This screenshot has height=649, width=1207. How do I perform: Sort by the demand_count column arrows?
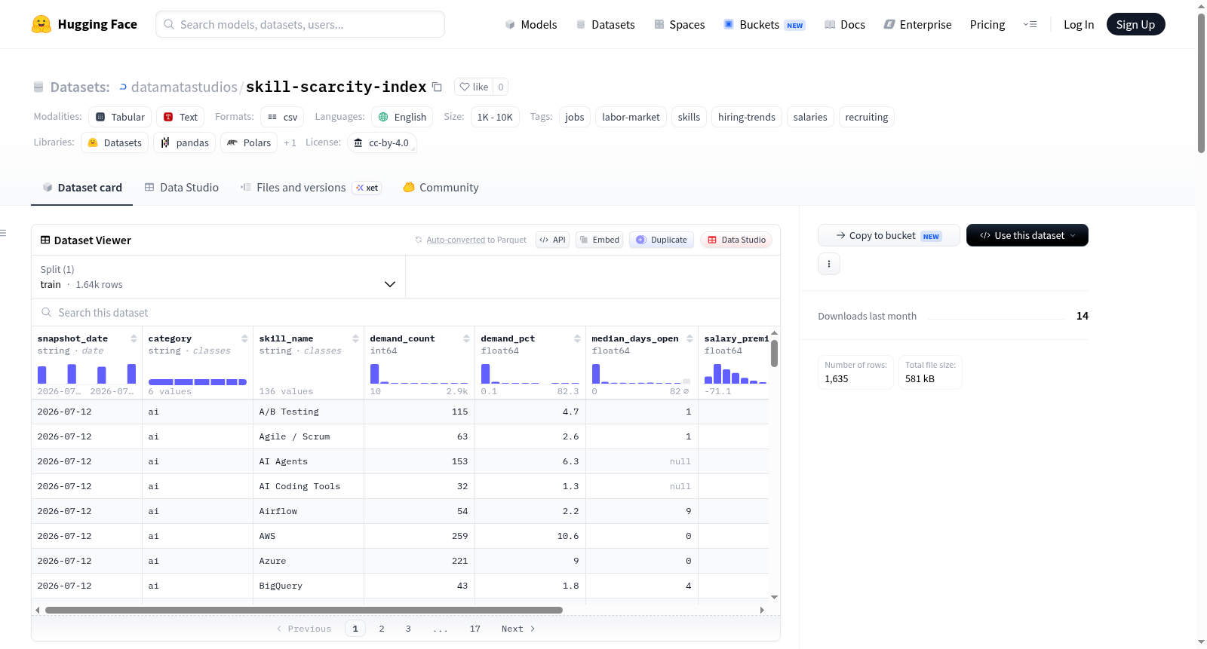point(466,338)
